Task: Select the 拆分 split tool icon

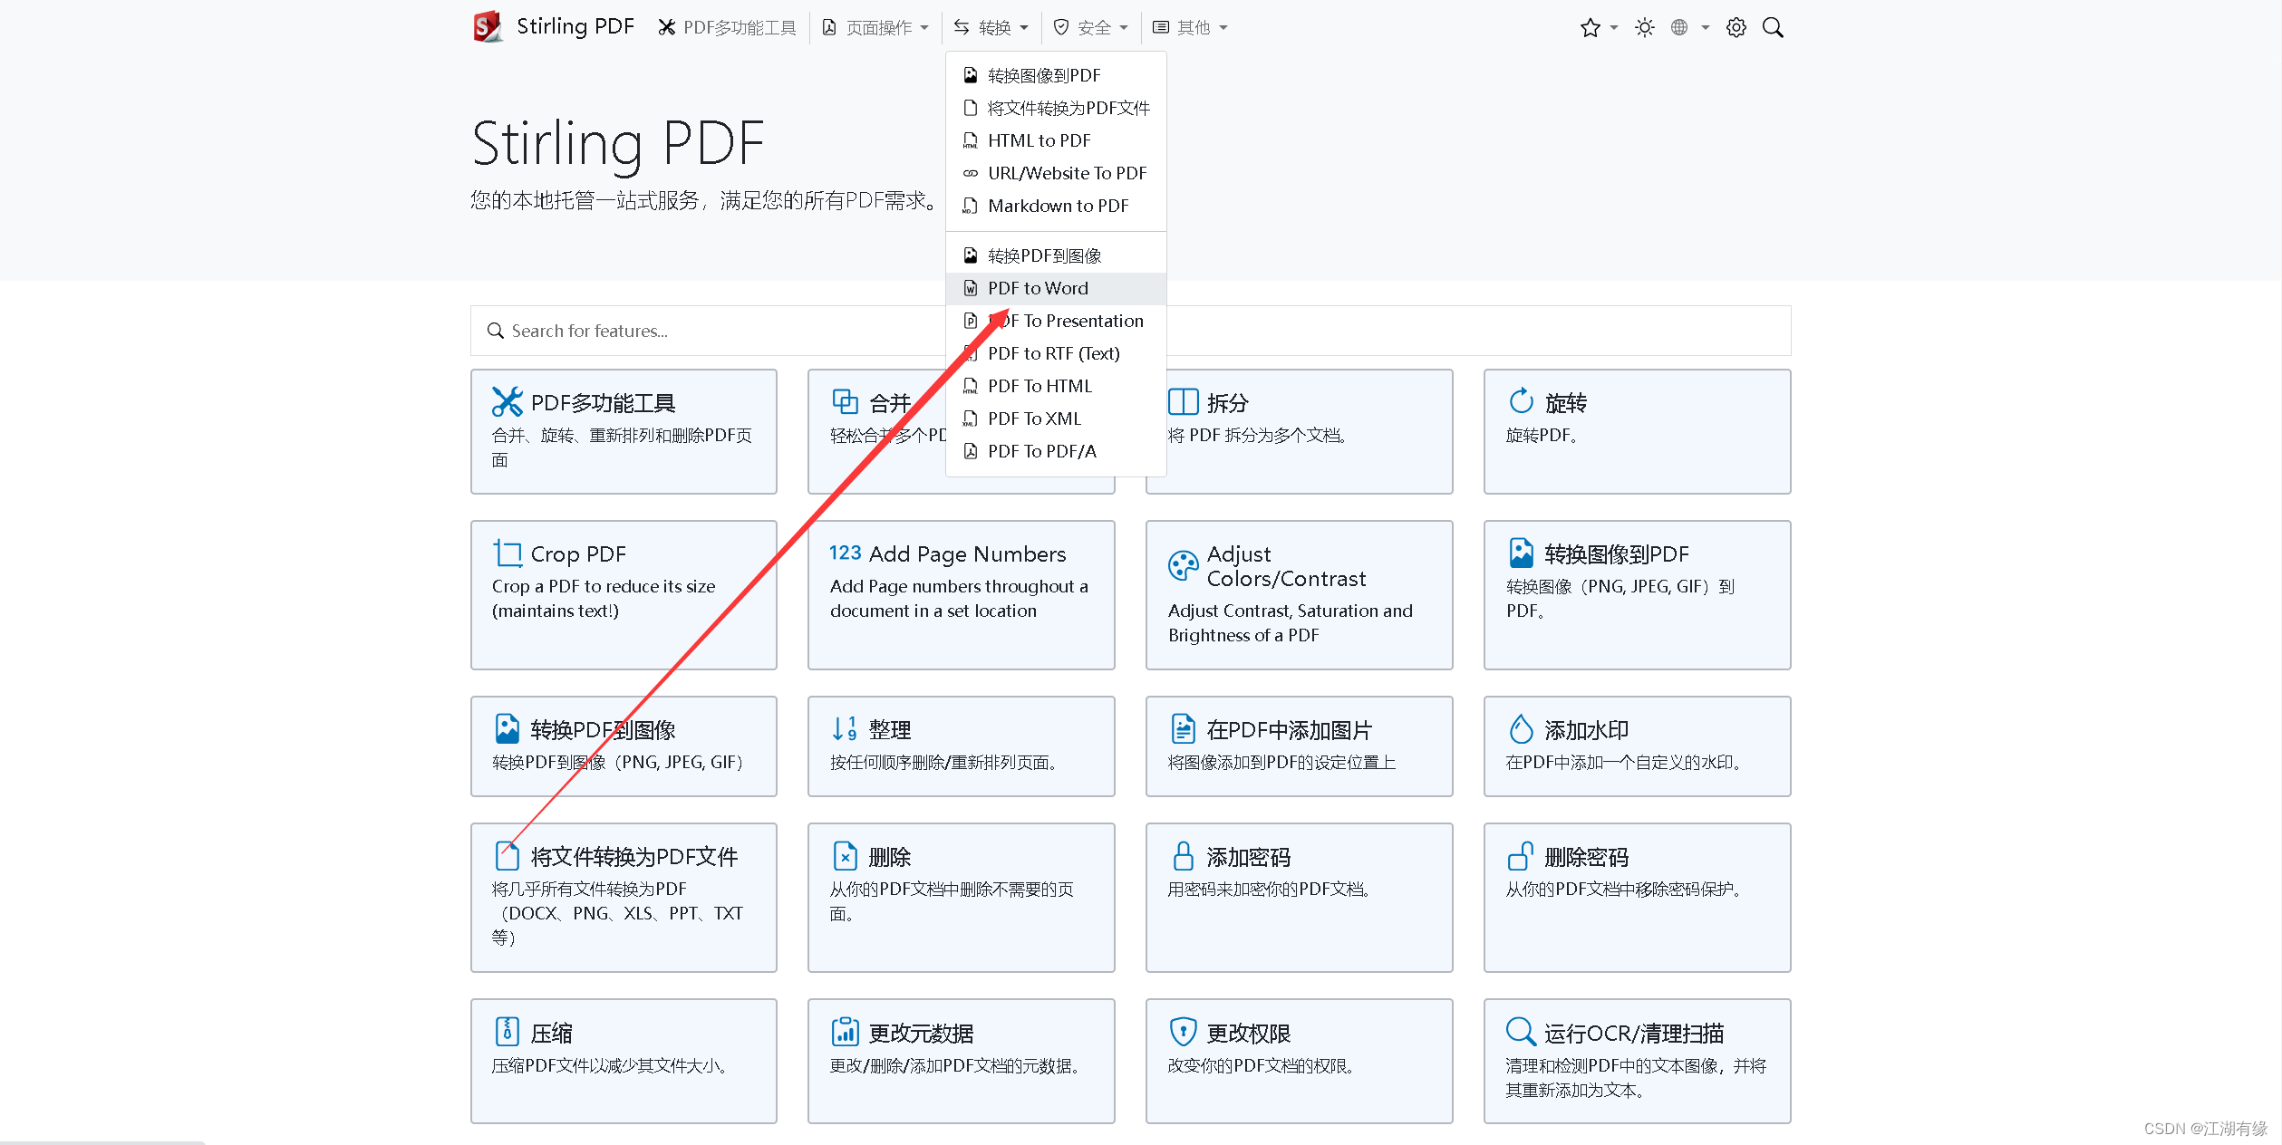Action: pyautogui.click(x=1181, y=403)
